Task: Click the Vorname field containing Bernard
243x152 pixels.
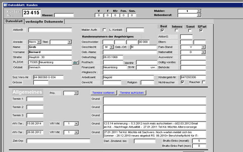Action: [50, 52]
